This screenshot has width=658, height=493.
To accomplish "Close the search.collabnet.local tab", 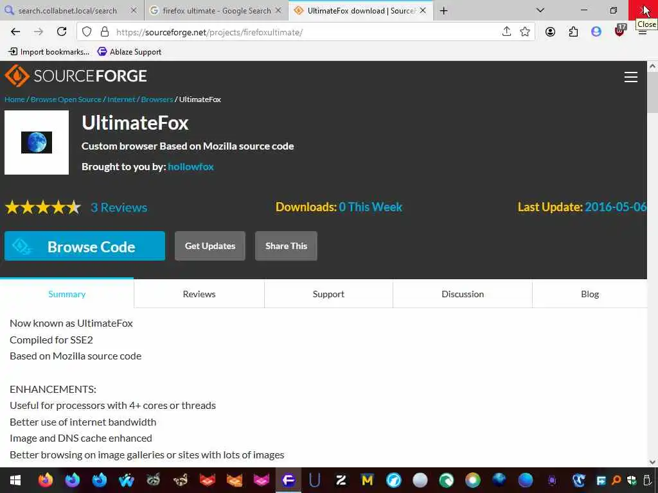I will coord(134,10).
